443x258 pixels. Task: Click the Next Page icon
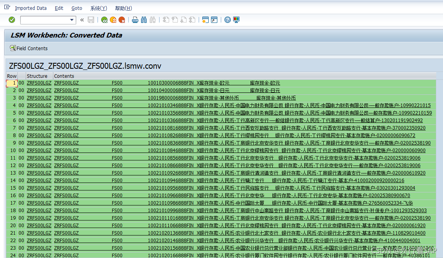tap(183, 20)
